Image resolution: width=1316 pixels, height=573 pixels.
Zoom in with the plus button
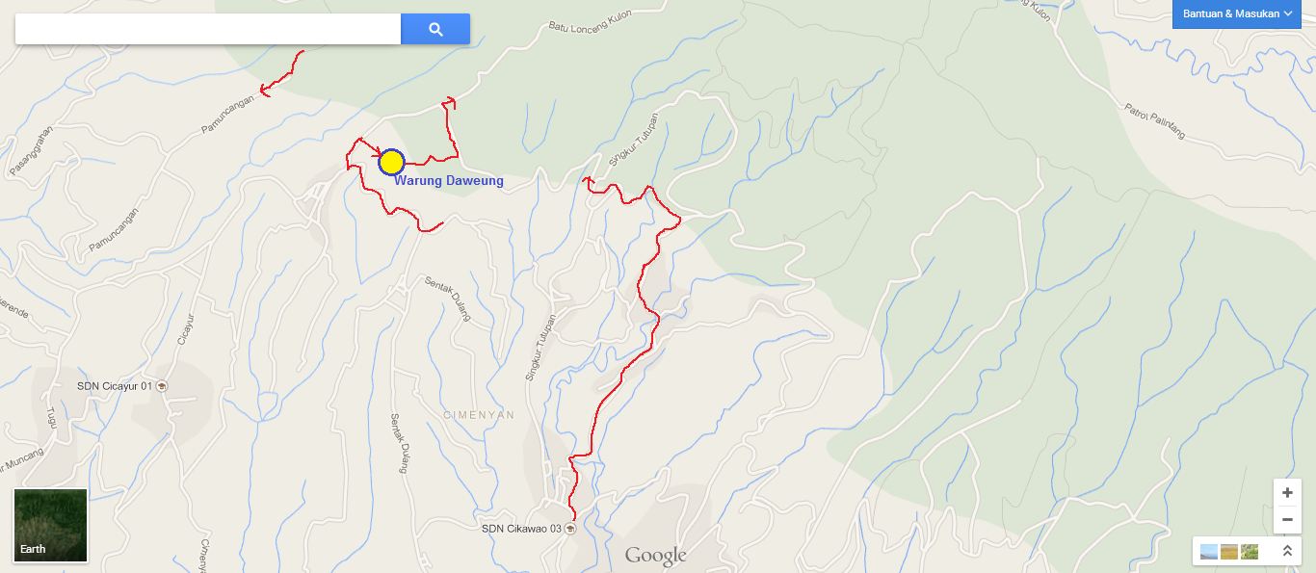coord(1287,492)
